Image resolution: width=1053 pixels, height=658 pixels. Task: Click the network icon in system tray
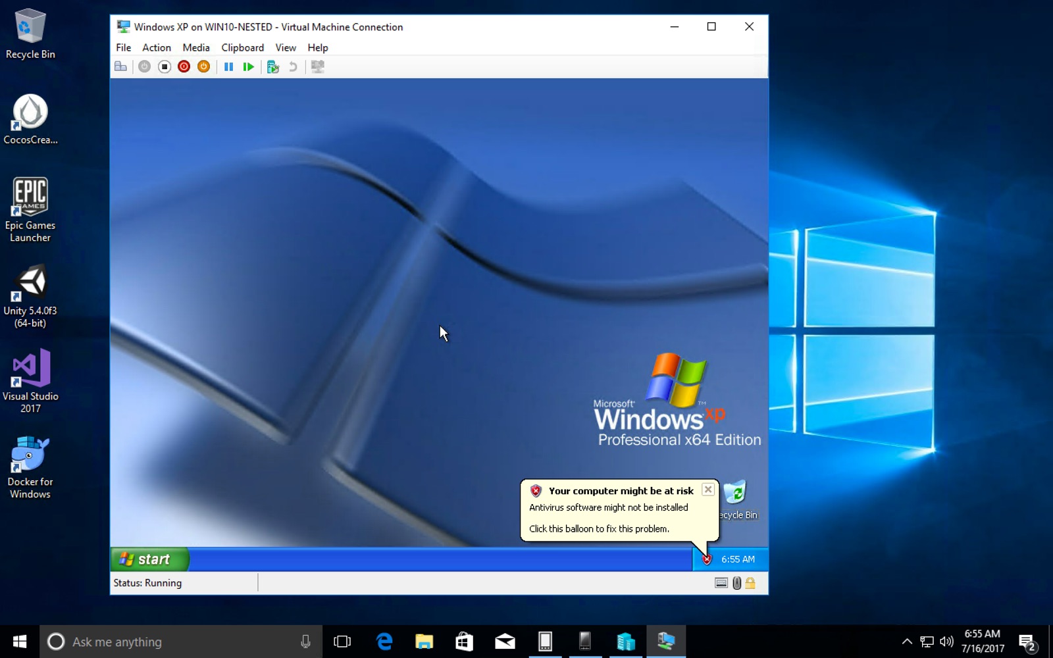[x=927, y=642]
